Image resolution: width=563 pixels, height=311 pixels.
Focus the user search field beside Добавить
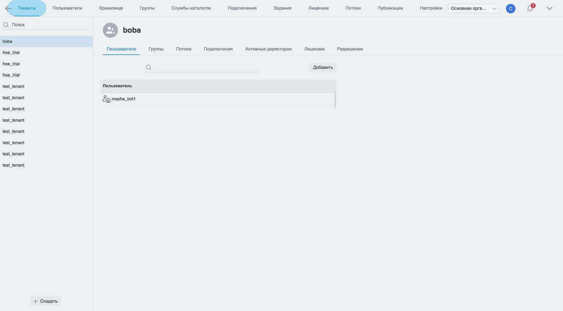[x=201, y=67]
